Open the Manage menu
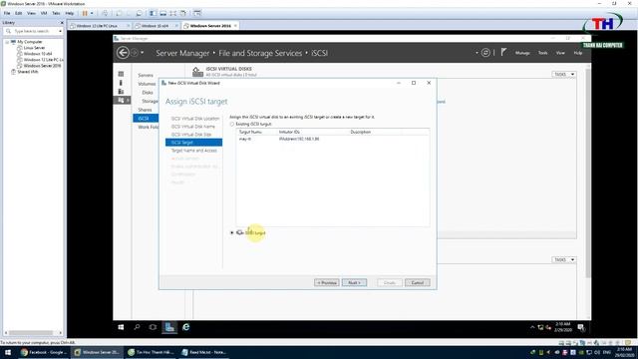The height and width of the screenshot is (359, 638). [522, 53]
